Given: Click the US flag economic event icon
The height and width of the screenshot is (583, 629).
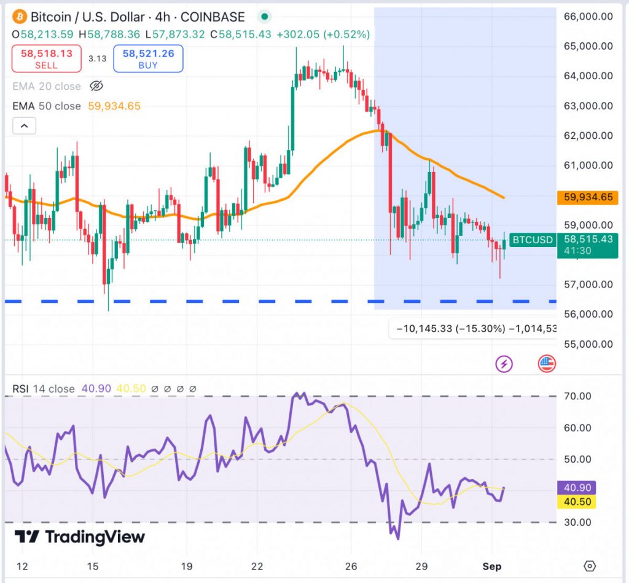Looking at the screenshot, I should click(546, 364).
